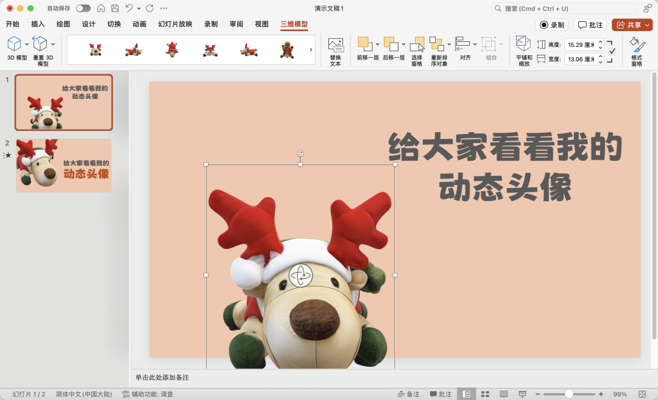Switch to normal view in the status bar
658x400 pixels.
[x=466, y=394]
